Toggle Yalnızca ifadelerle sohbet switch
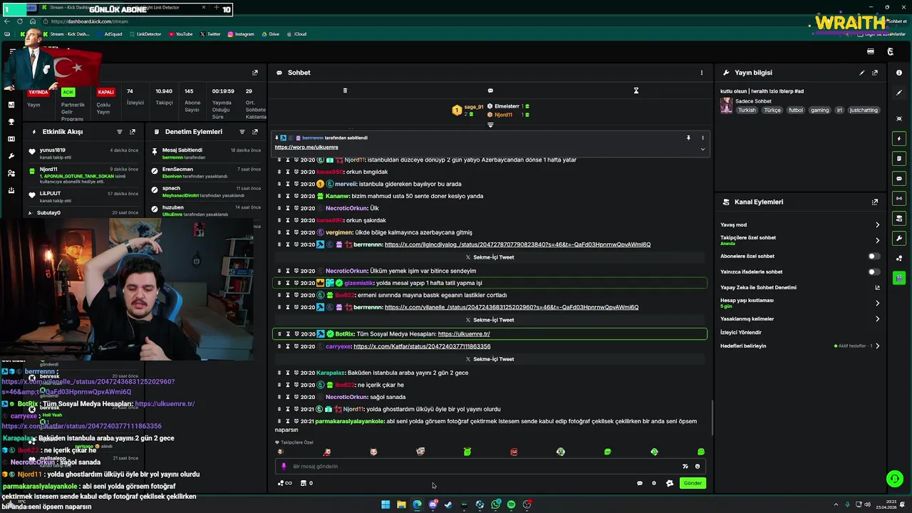The height and width of the screenshot is (513, 912). click(x=874, y=271)
